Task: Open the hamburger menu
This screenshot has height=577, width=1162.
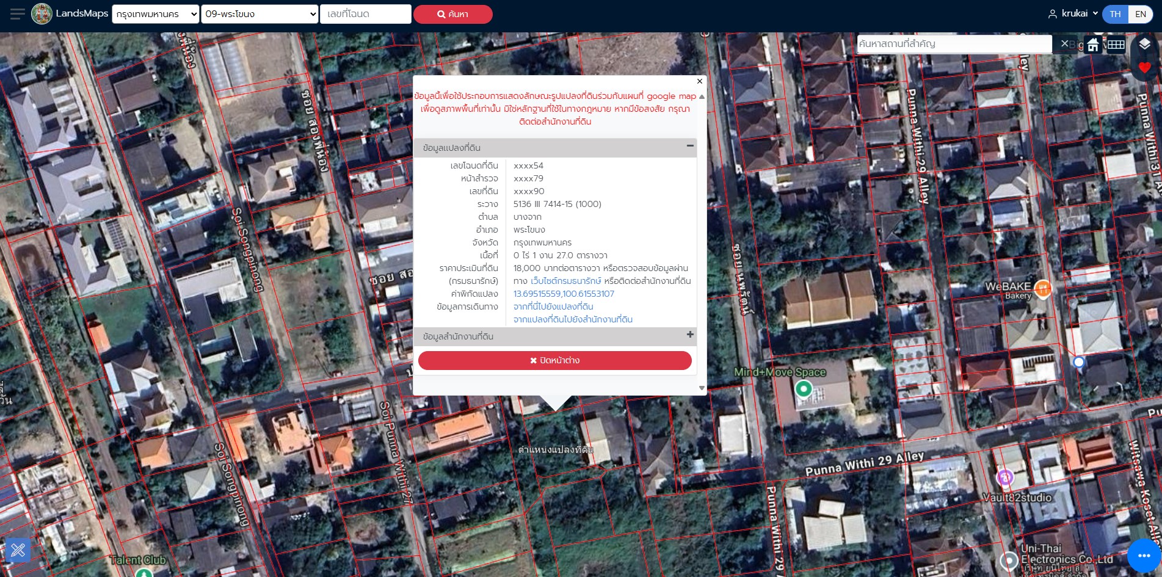Action: click(x=18, y=14)
